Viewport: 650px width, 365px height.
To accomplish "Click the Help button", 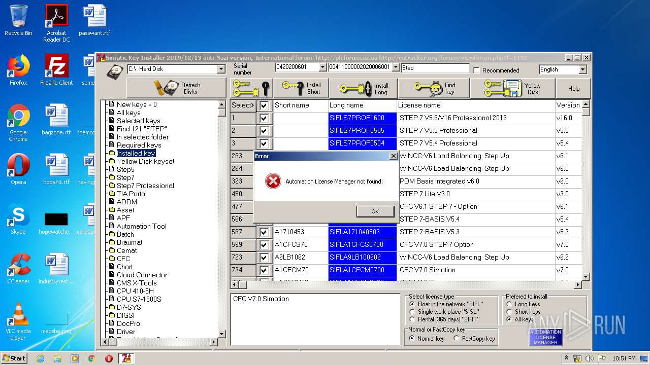I will (x=574, y=88).
